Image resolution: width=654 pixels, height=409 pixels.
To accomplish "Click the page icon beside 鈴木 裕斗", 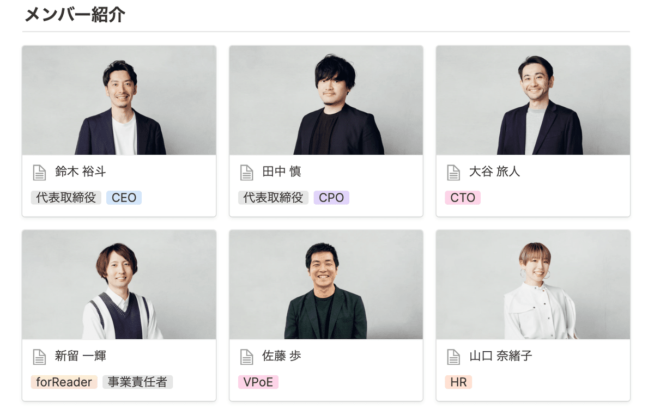I will click(x=39, y=173).
